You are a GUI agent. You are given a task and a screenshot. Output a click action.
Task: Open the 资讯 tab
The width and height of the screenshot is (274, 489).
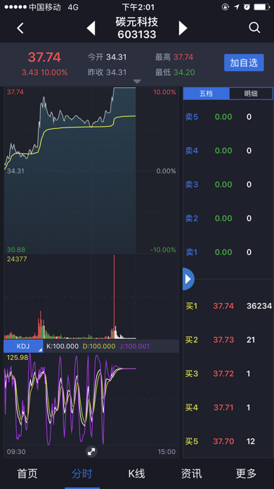pos(192,473)
